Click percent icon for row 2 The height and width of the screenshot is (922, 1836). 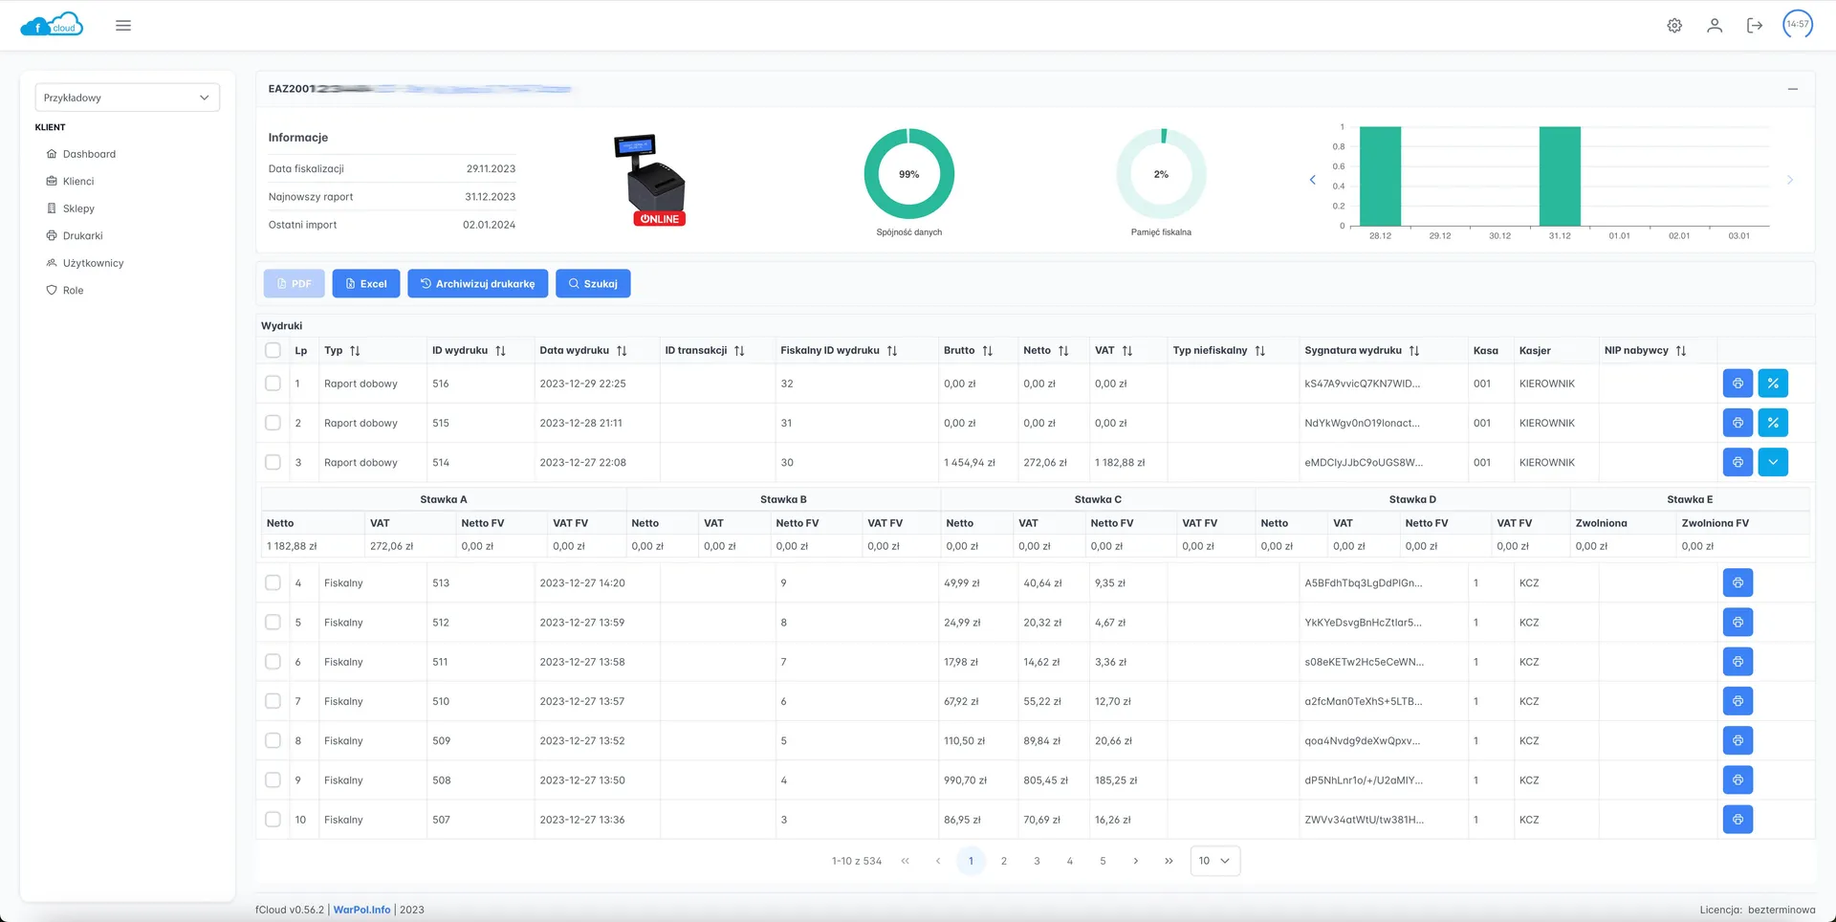coord(1773,423)
